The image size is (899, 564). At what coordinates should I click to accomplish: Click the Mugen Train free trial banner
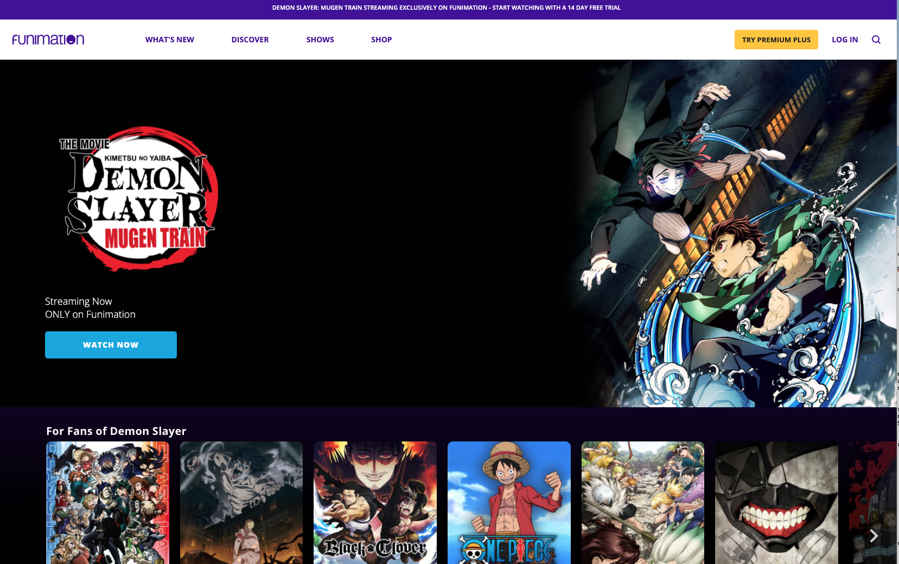pyautogui.click(x=447, y=8)
